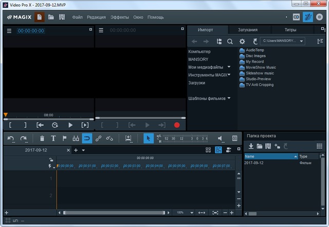
Task: Ungroup objects with broken link icon
Action: (x=109, y=138)
